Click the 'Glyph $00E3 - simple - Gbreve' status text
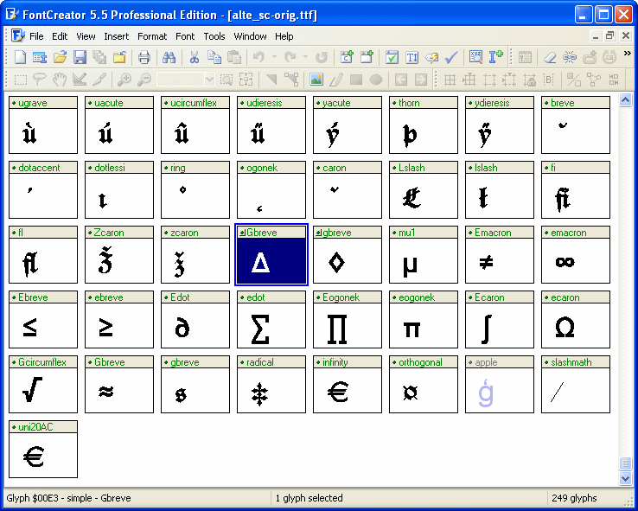638x511 pixels. 68,498
